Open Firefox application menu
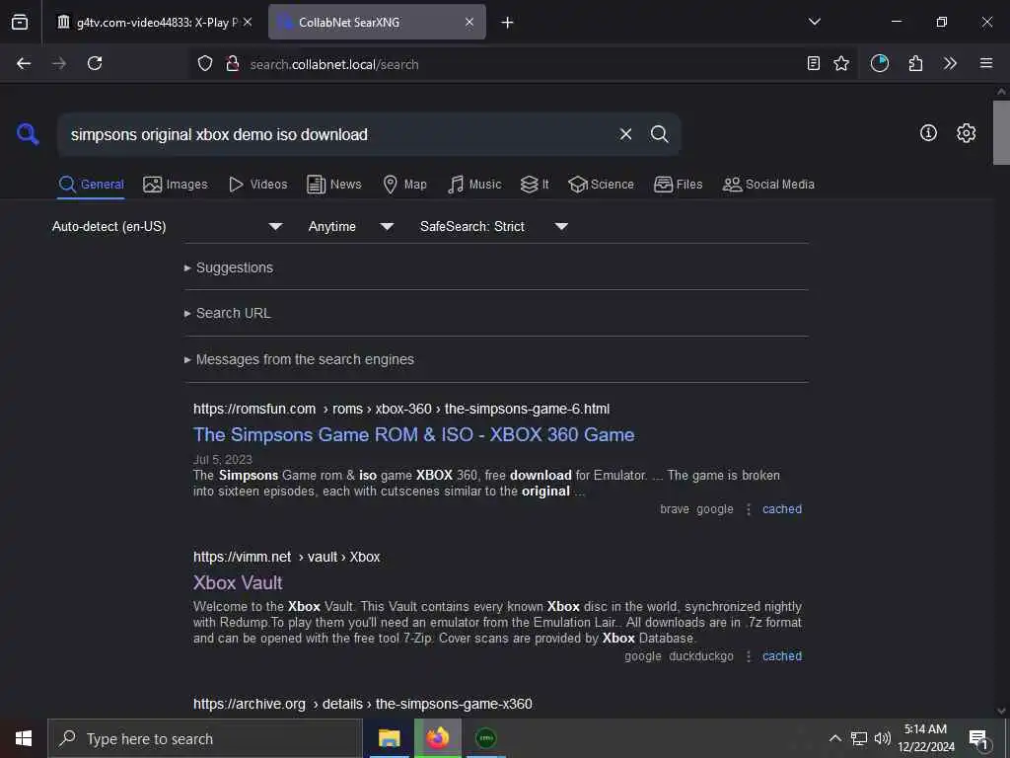The image size is (1010, 758). pyautogui.click(x=986, y=63)
